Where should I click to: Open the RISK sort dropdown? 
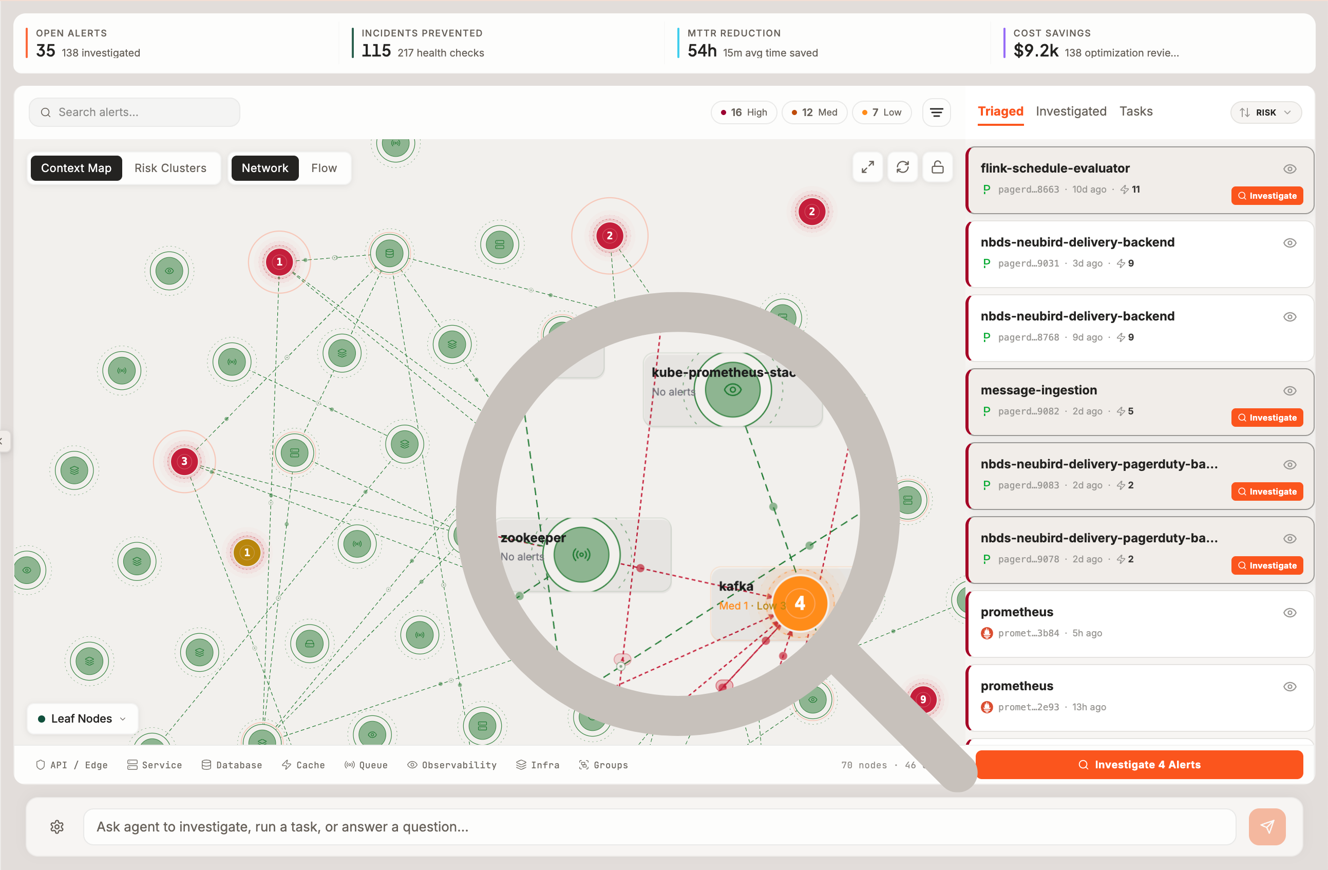tap(1265, 112)
